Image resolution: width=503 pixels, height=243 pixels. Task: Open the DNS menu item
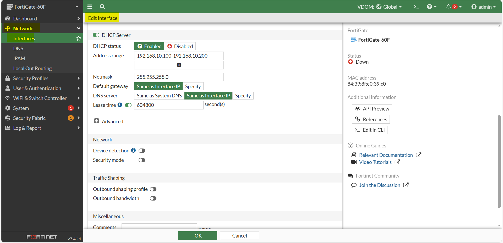(42, 48)
